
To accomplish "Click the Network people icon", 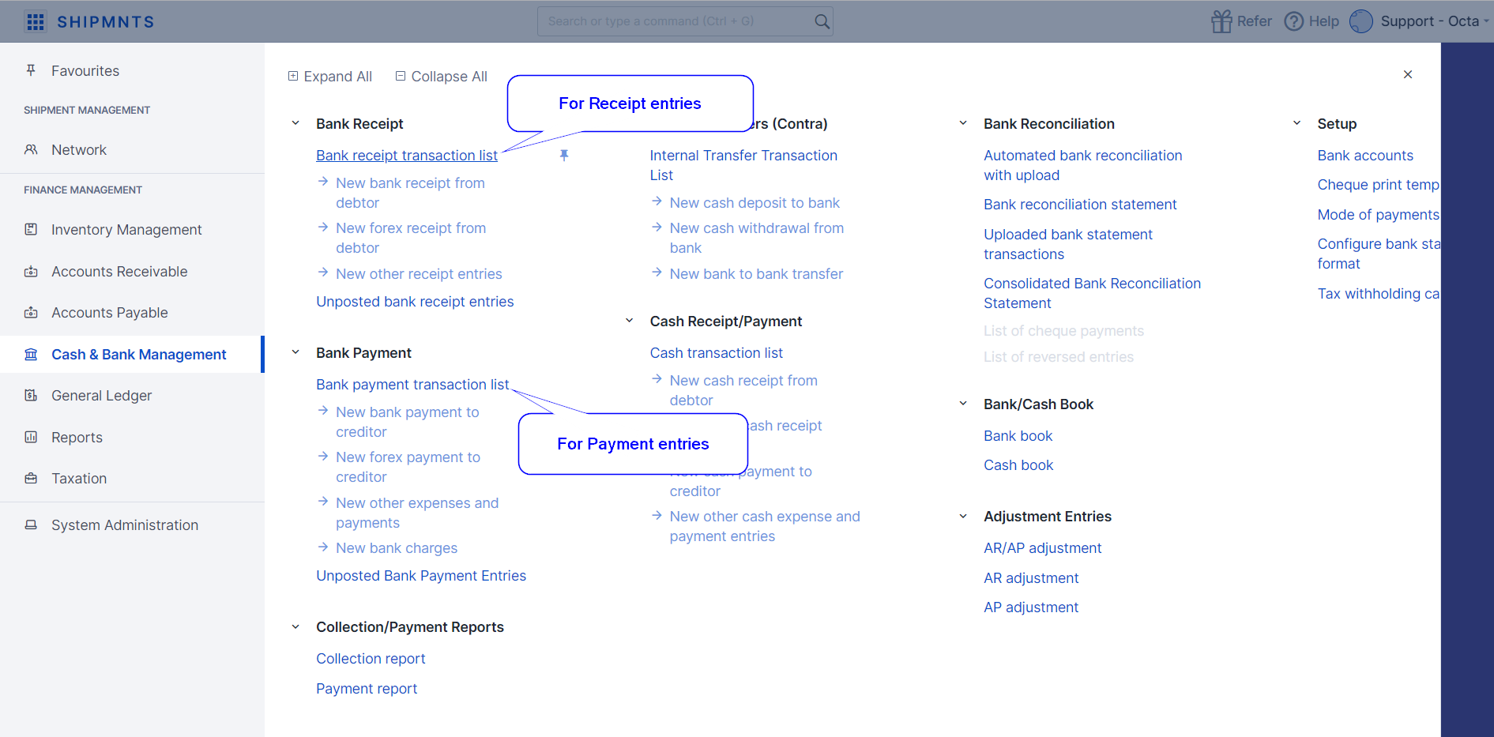I will click(31, 149).
